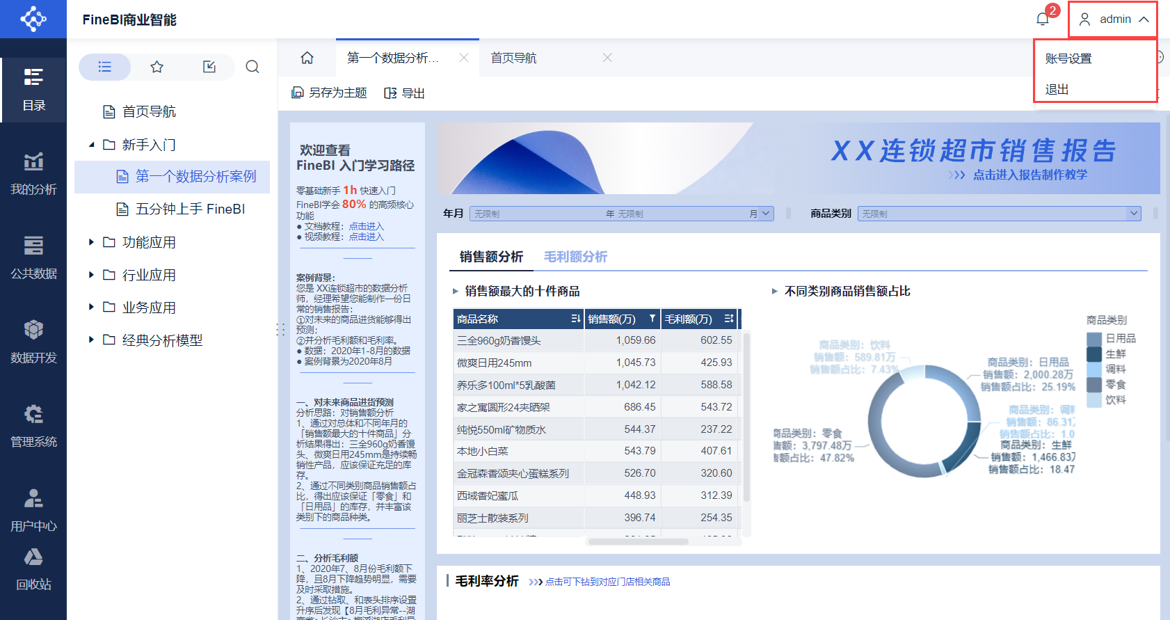Open 首页导航 in directory tree
The width and height of the screenshot is (1170, 620).
point(149,111)
